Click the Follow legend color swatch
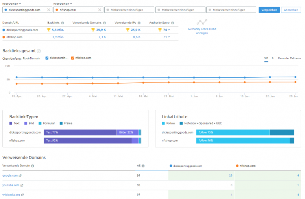305x199 pixels. pos(163,123)
